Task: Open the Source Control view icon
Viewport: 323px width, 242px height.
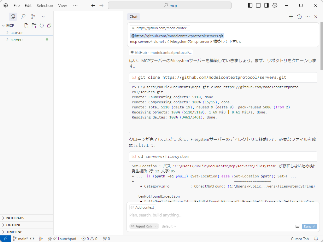Action: tap(33, 17)
